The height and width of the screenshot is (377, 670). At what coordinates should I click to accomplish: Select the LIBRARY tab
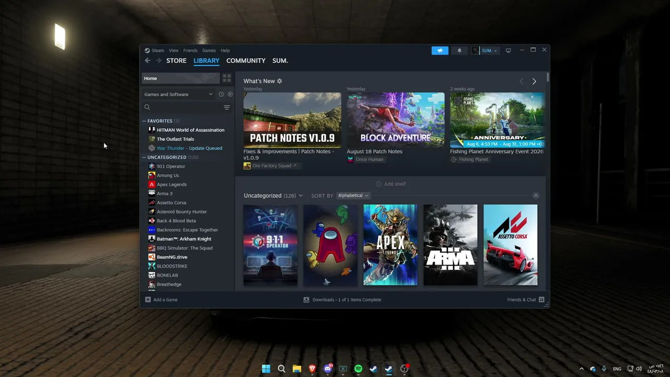click(x=206, y=61)
